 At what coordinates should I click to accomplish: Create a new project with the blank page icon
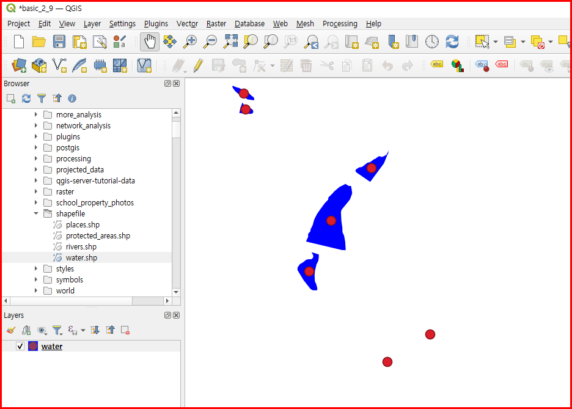click(x=19, y=42)
